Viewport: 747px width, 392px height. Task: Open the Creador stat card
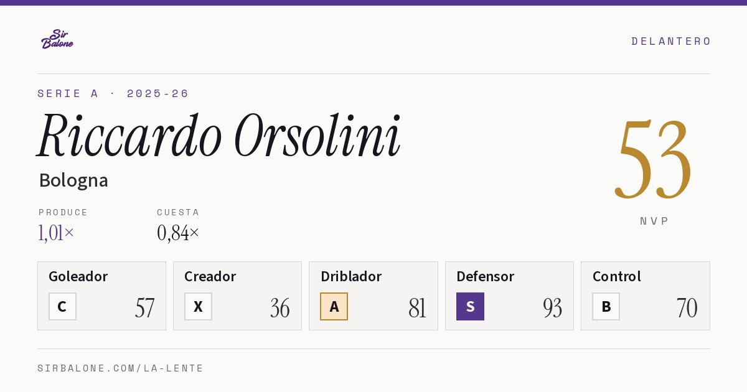point(237,296)
